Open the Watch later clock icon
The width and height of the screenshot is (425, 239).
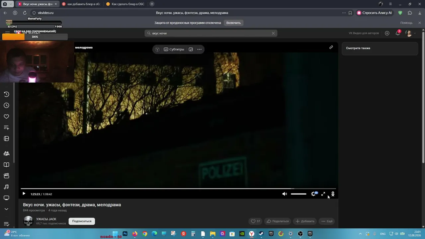pyautogui.click(x=6, y=106)
